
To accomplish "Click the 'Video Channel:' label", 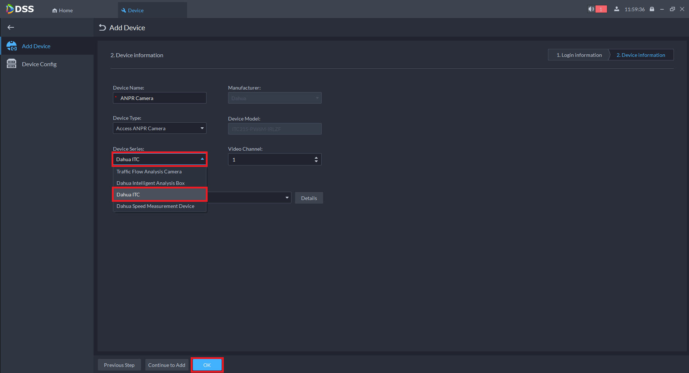I will [x=245, y=149].
